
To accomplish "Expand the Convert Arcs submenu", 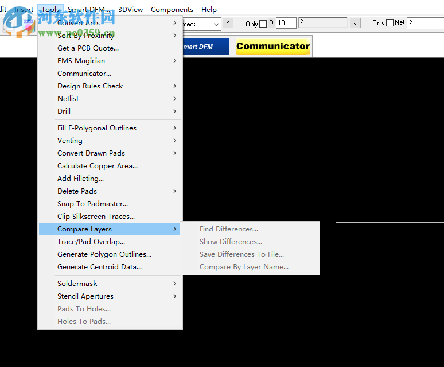I will tap(110, 22).
